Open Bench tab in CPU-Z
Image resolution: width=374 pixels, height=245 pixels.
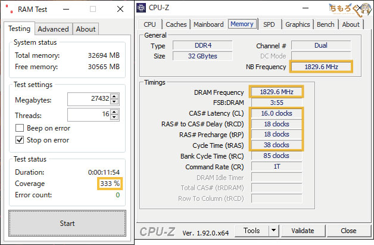(325, 24)
